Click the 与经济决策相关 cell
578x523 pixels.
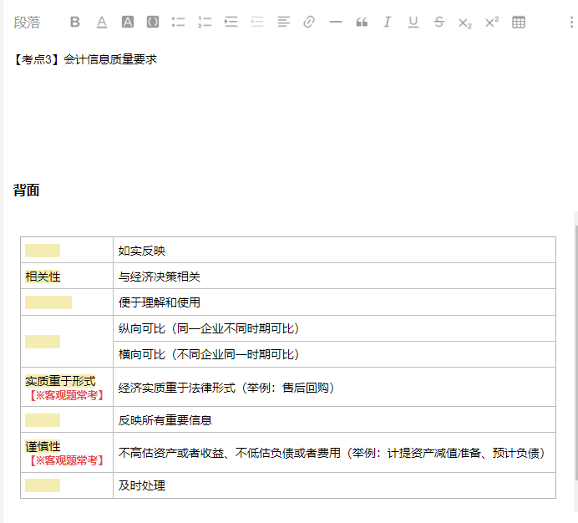pyautogui.click(x=334, y=277)
